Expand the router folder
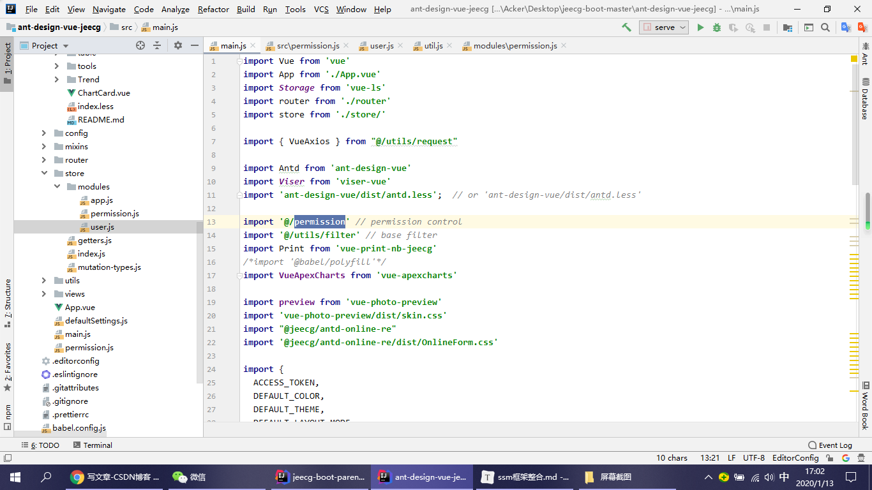This screenshot has width=872, height=490. pyautogui.click(x=44, y=160)
